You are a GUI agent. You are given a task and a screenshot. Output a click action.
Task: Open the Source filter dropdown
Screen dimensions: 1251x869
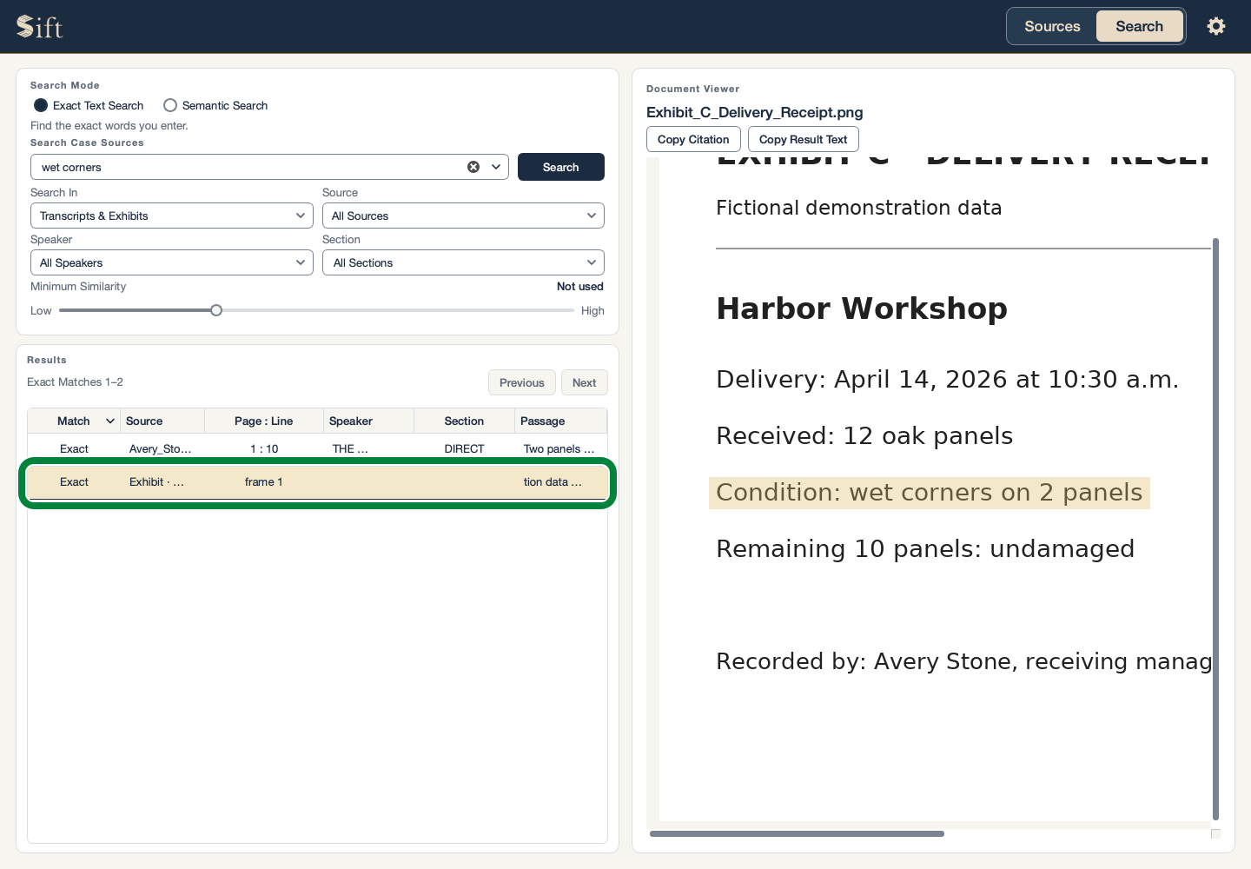(x=463, y=216)
